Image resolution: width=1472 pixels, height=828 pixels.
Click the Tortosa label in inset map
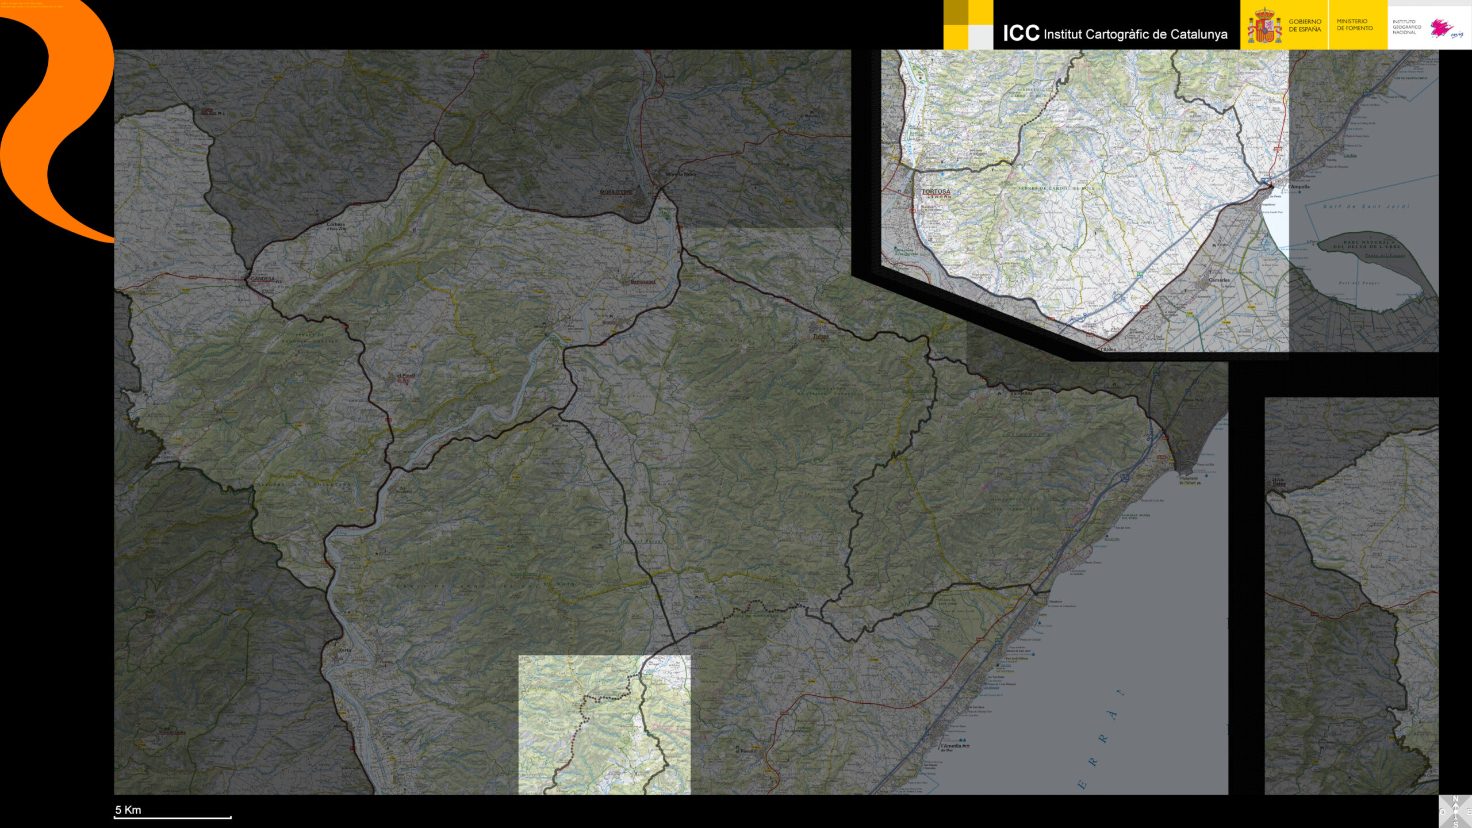click(936, 191)
